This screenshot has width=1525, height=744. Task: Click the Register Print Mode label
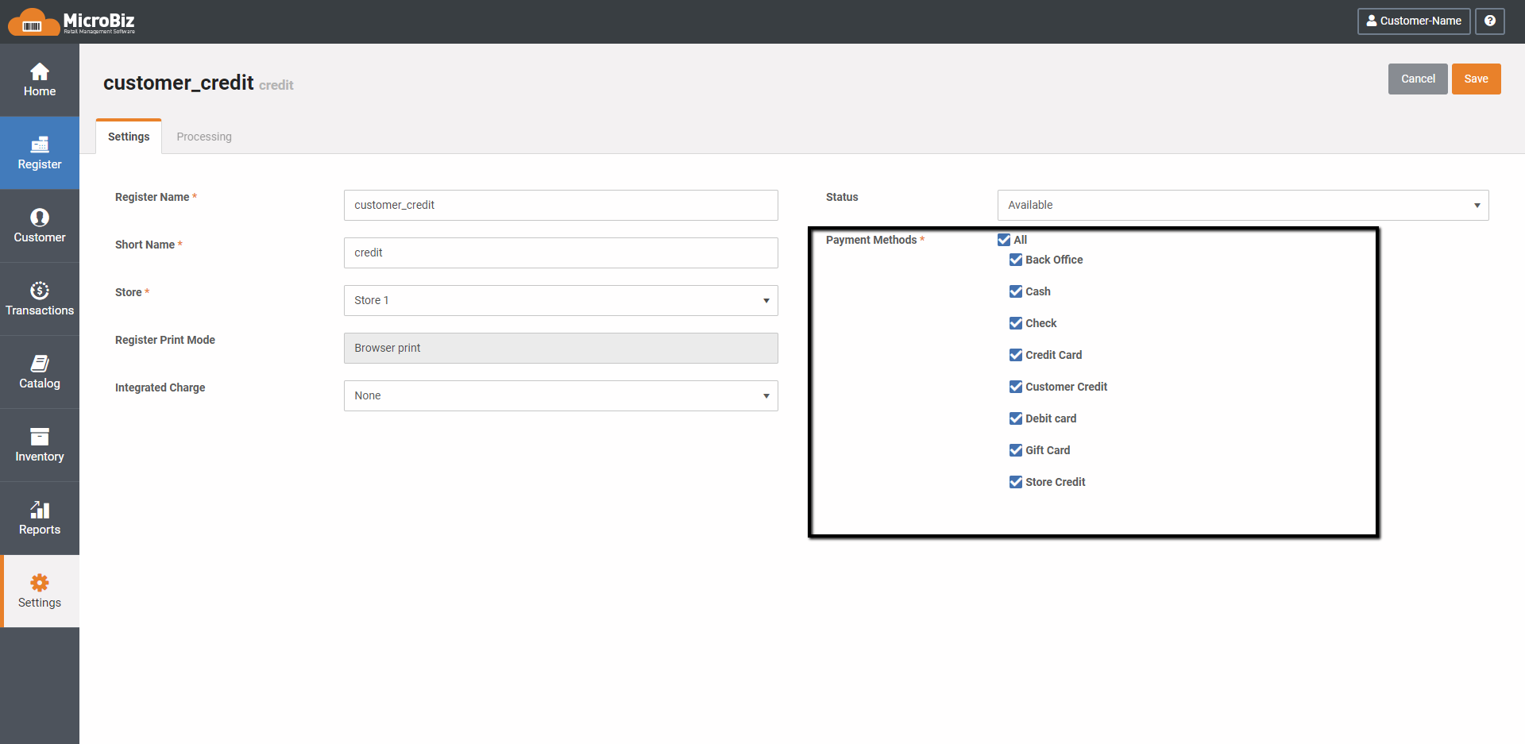165,340
